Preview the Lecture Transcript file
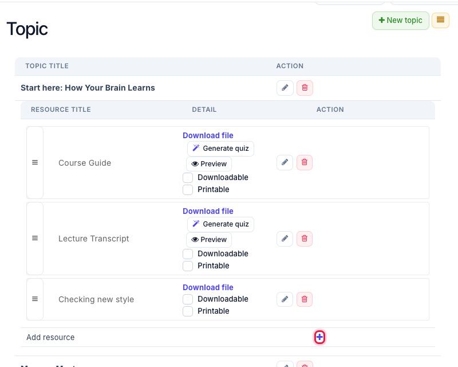 pyautogui.click(x=209, y=239)
